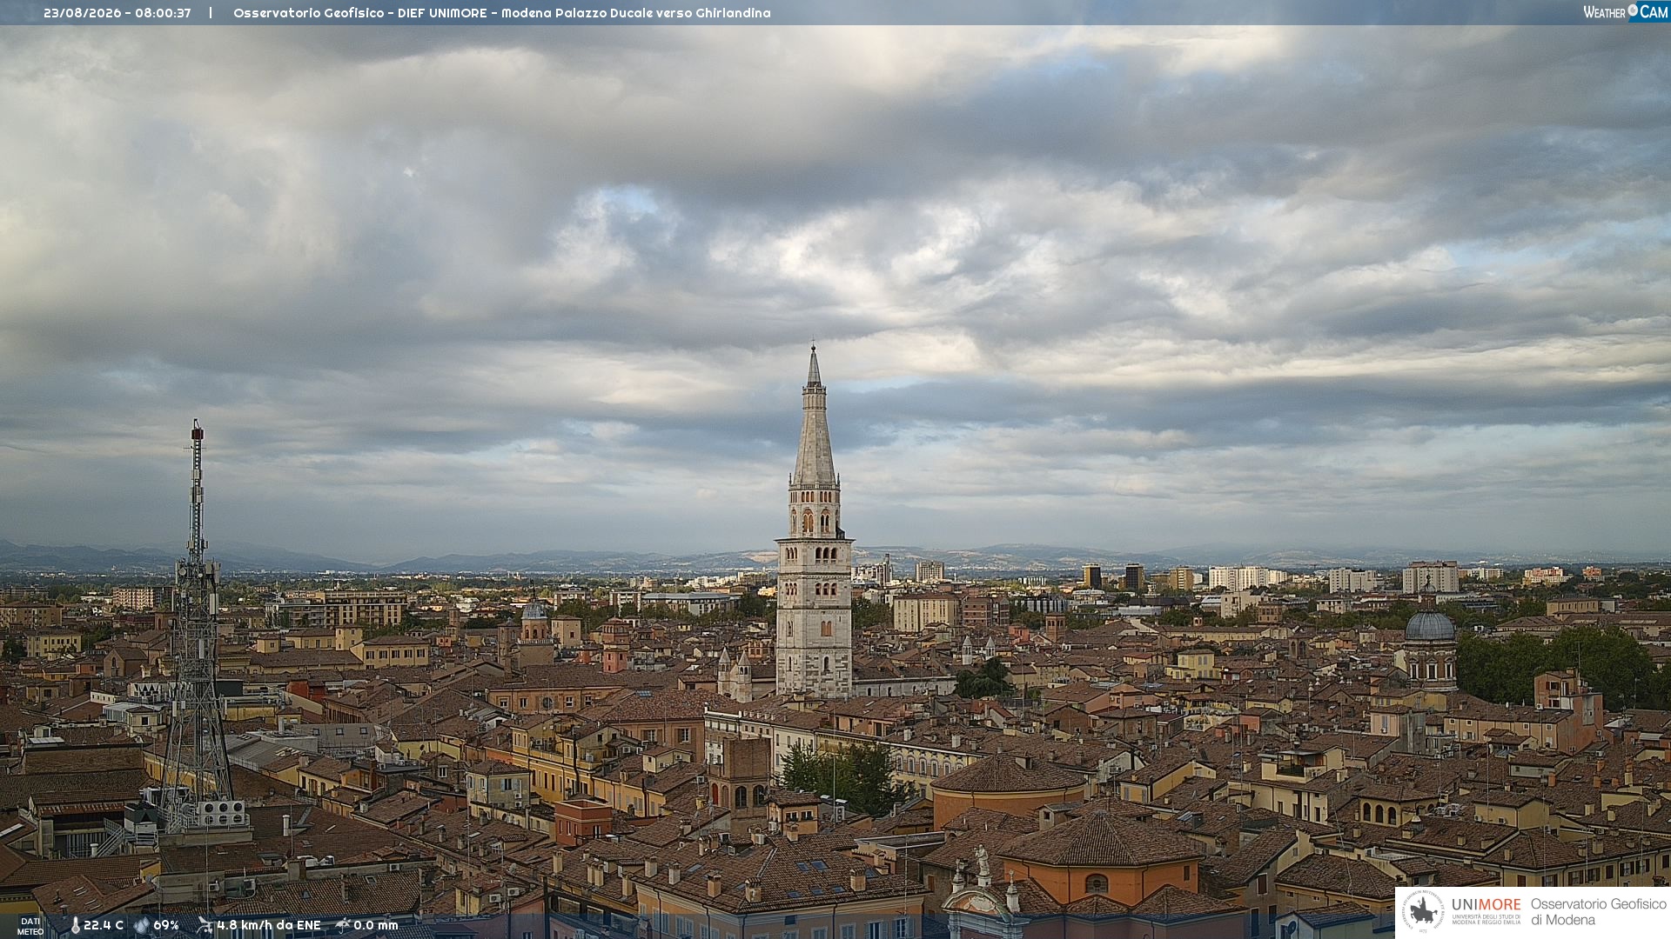The width and height of the screenshot is (1671, 939).
Task: Click the wind anemometer icon
Action: 205,925
